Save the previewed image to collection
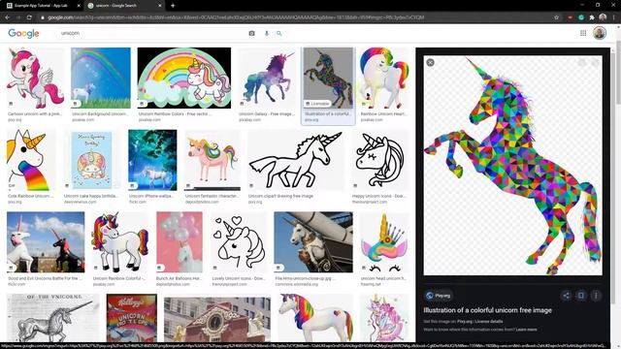This screenshot has width=621, height=349. click(581, 296)
